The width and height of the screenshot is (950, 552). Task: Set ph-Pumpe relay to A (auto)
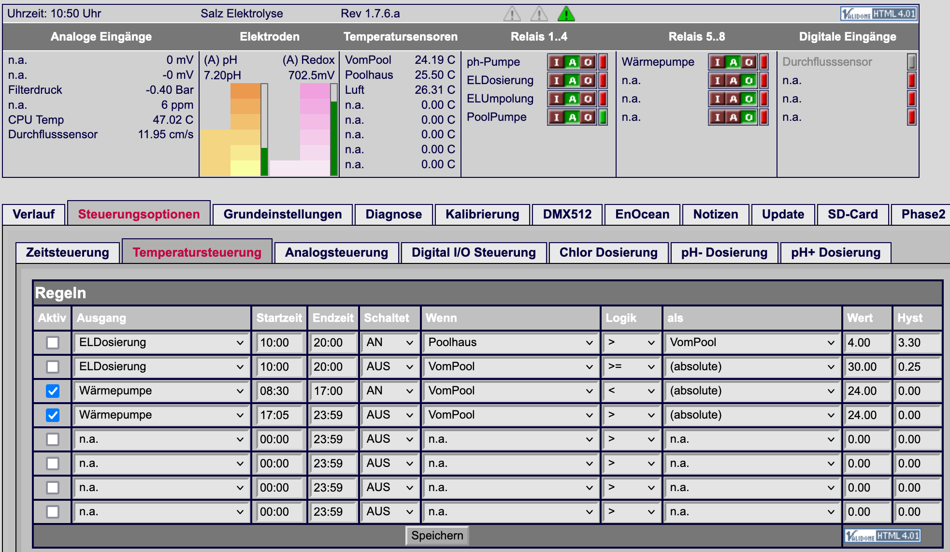pyautogui.click(x=572, y=62)
